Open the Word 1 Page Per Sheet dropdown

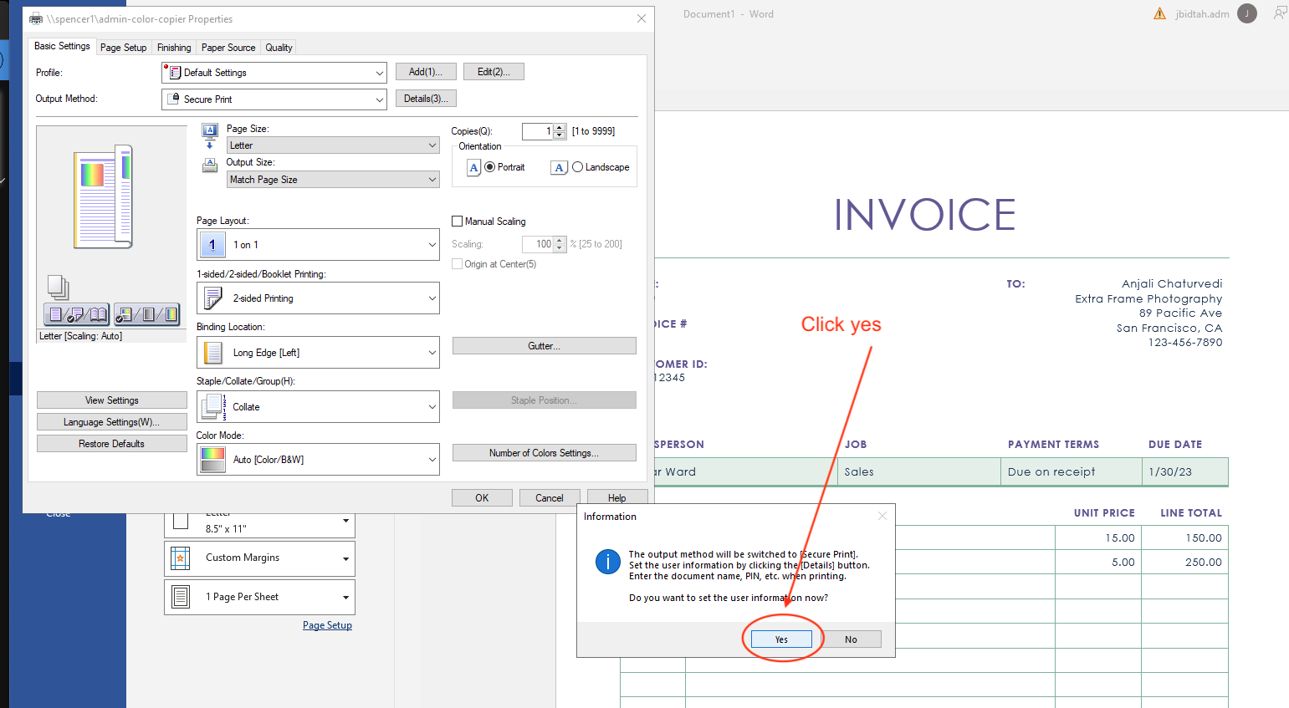coord(259,597)
